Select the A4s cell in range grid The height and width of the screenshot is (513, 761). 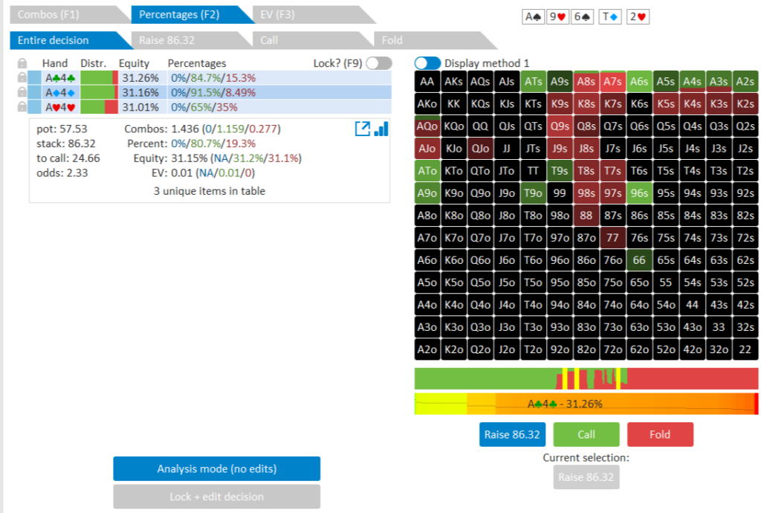click(692, 82)
